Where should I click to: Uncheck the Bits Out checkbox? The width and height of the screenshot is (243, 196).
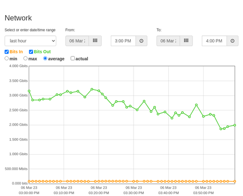[31, 52]
